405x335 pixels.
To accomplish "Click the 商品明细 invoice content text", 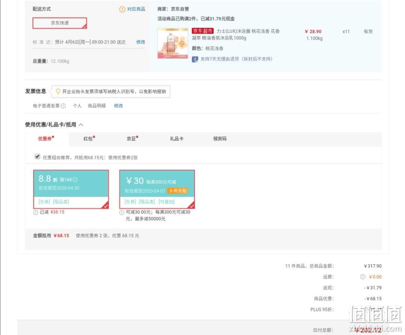I will coord(97,106).
